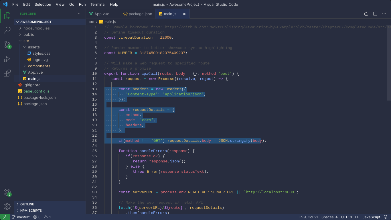
Task: Expand the NPM SCRIPTS section
Action: click(x=50, y=211)
